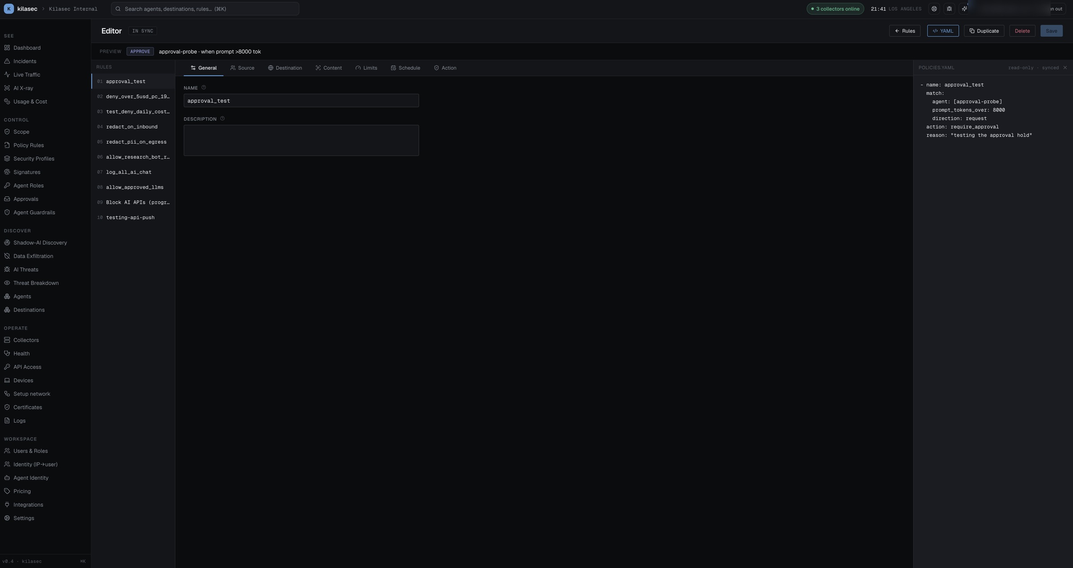The height and width of the screenshot is (568, 1073).
Task: Focus the search agents field
Action: [x=205, y=9]
